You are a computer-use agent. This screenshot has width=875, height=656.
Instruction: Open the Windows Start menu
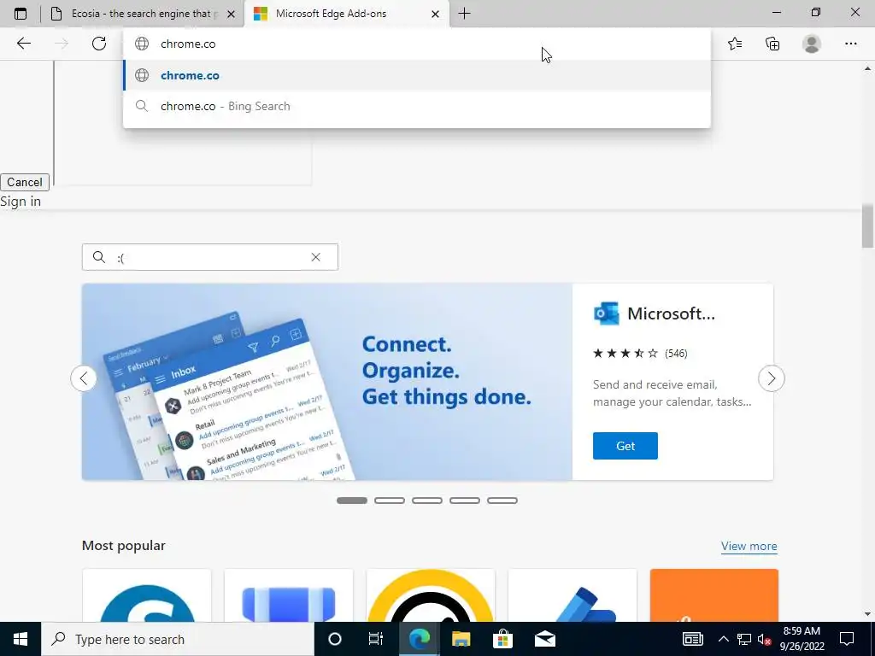click(x=21, y=639)
